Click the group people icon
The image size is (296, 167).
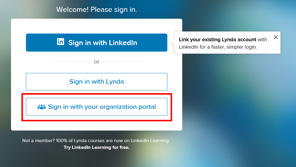[42, 107]
